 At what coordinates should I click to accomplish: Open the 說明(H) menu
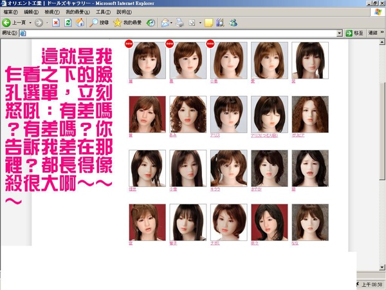[124, 12]
